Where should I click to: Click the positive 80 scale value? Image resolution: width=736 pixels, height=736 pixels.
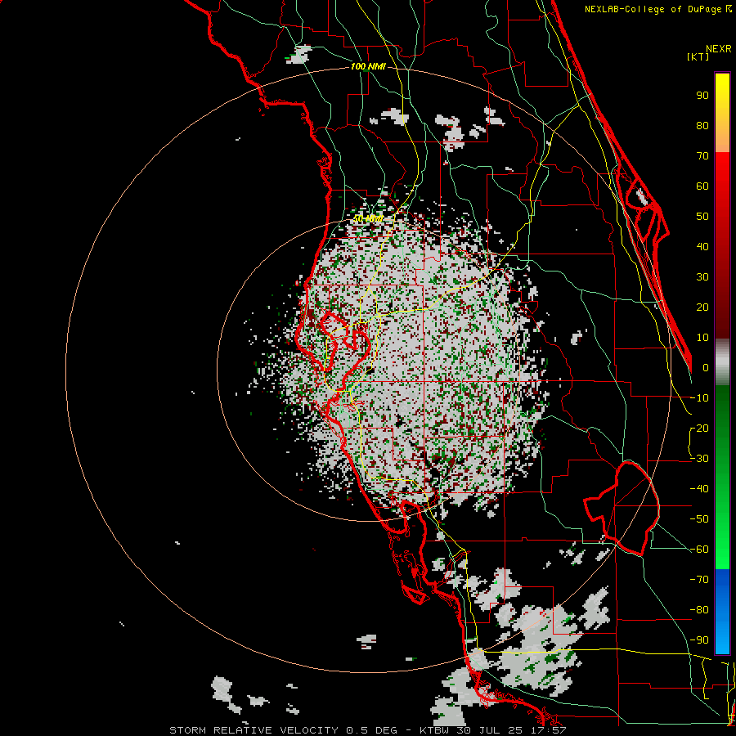click(702, 126)
